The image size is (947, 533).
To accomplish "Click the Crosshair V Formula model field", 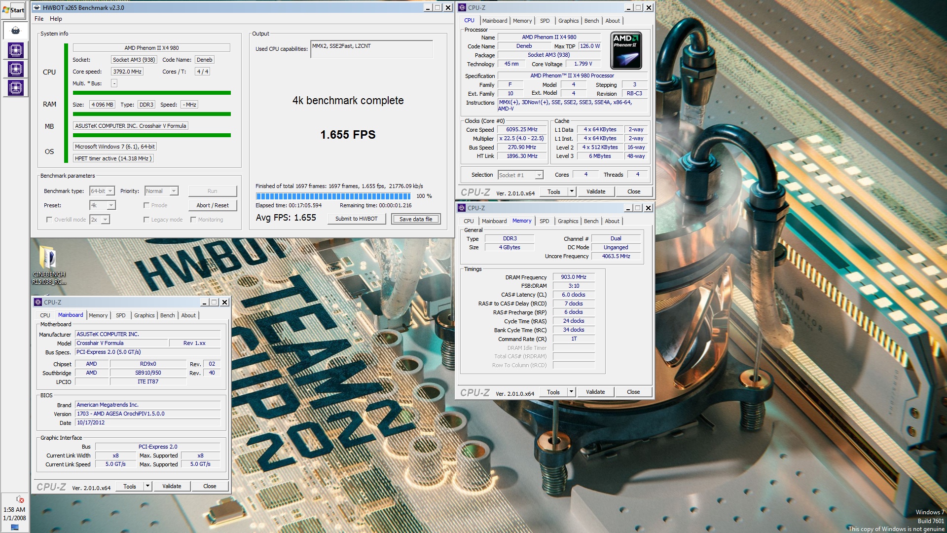I will (x=121, y=343).
